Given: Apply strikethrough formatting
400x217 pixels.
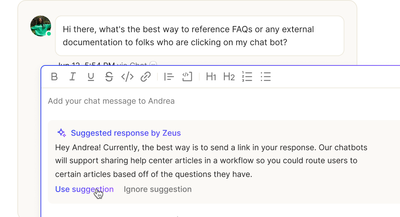Looking at the screenshot, I should point(109,77).
